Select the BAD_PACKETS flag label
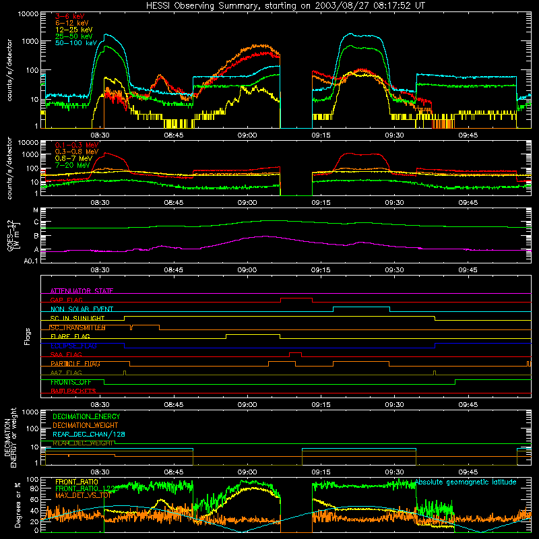 click(x=73, y=391)
